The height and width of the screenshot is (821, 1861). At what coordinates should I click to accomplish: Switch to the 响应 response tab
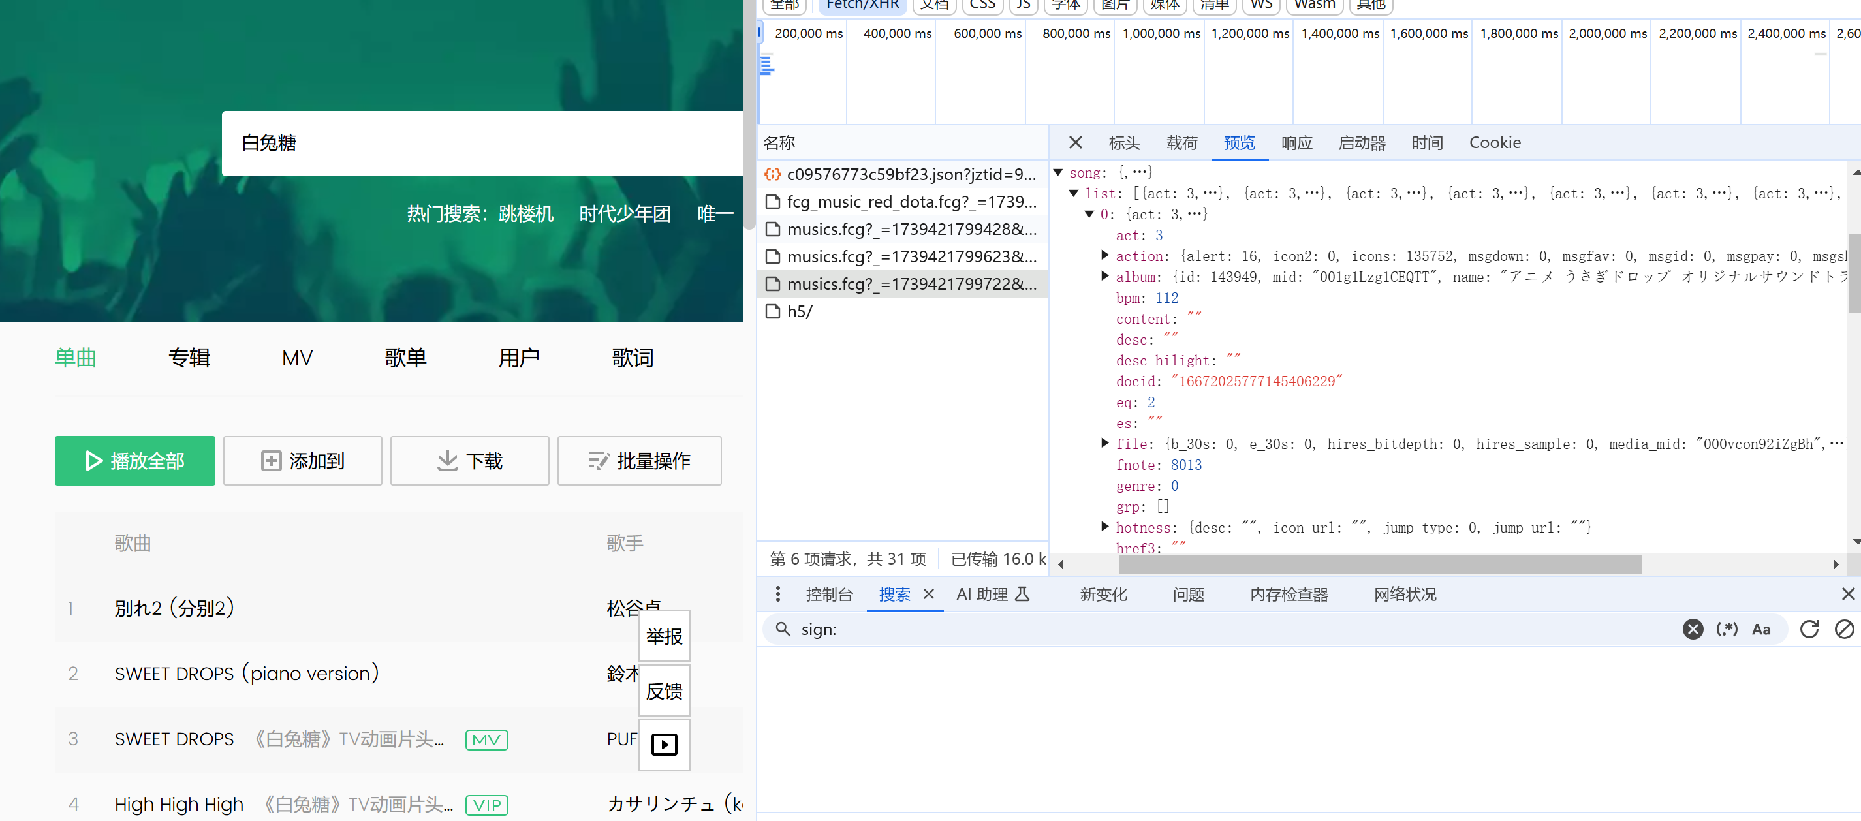pyautogui.click(x=1297, y=142)
